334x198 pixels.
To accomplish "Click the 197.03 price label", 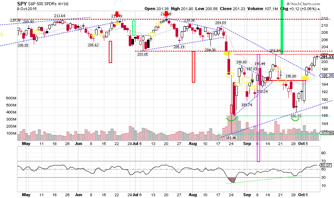I will [252, 69].
